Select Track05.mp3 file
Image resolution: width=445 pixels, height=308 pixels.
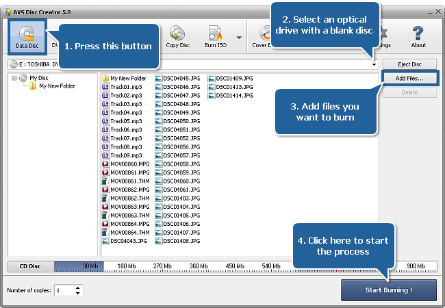point(123,121)
